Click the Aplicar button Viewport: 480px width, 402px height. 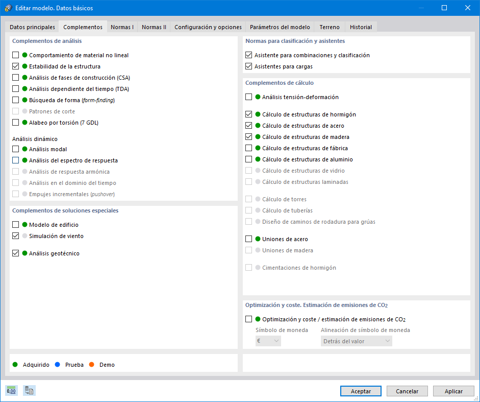click(453, 390)
